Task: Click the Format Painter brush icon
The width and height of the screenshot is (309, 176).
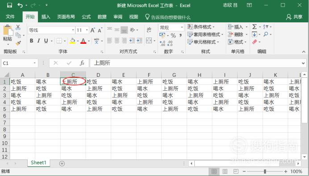Action: (x=18, y=43)
